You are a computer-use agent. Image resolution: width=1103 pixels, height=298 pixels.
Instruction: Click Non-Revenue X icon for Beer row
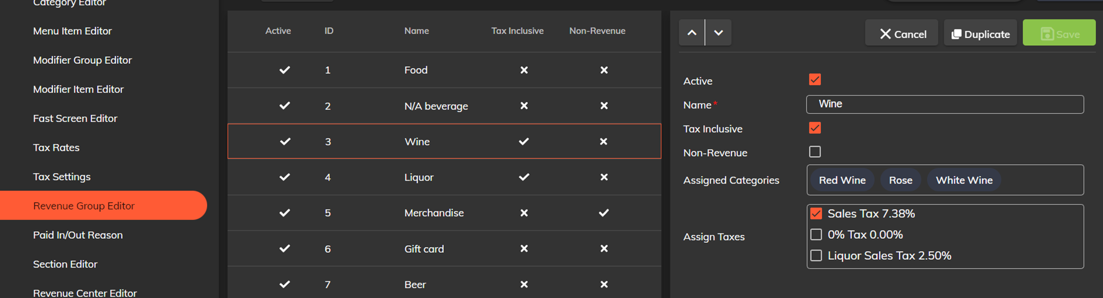(604, 285)
